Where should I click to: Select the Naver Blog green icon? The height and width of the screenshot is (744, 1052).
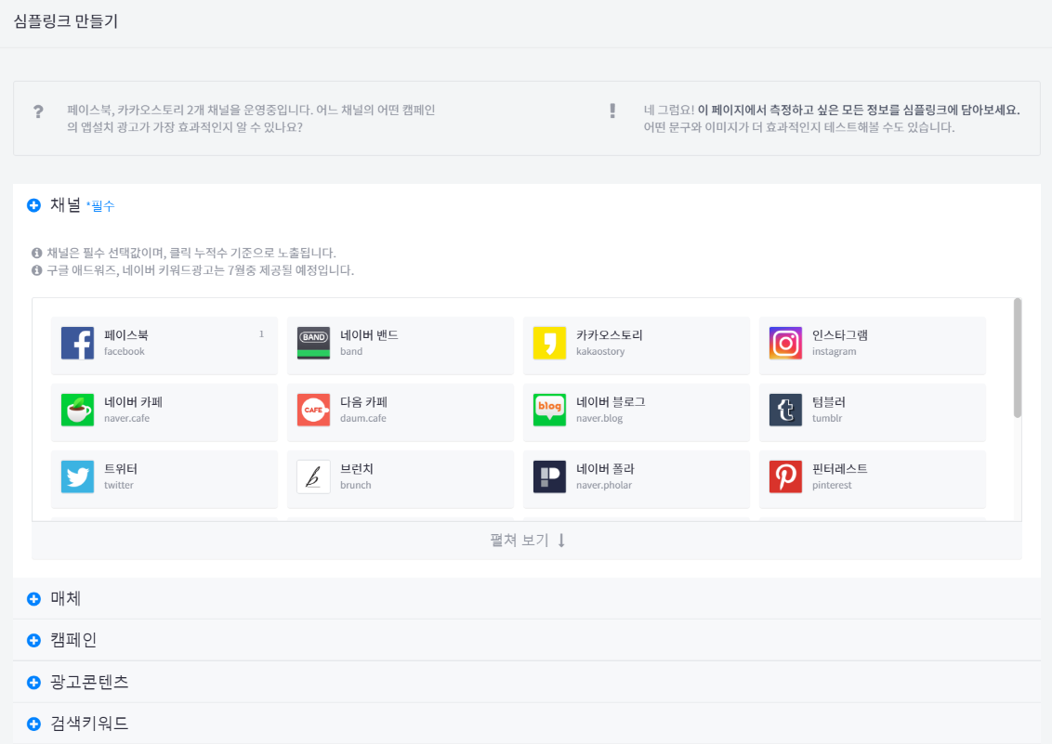coord(549,411)
